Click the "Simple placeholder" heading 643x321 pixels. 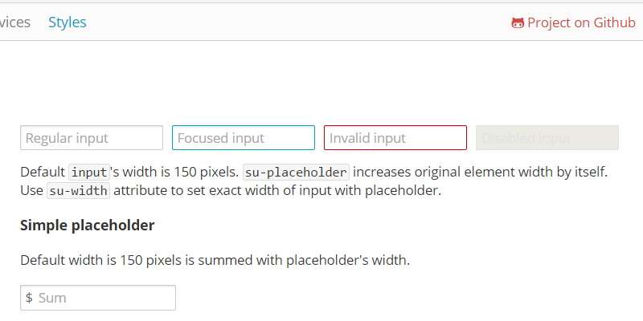click(88, 226)
